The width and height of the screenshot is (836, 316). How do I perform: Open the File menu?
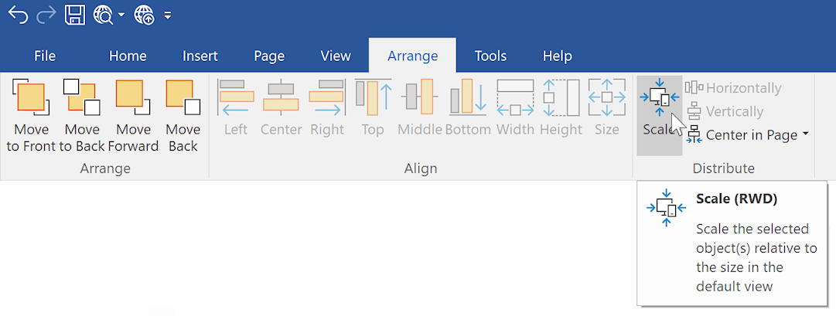coord(46,56)
